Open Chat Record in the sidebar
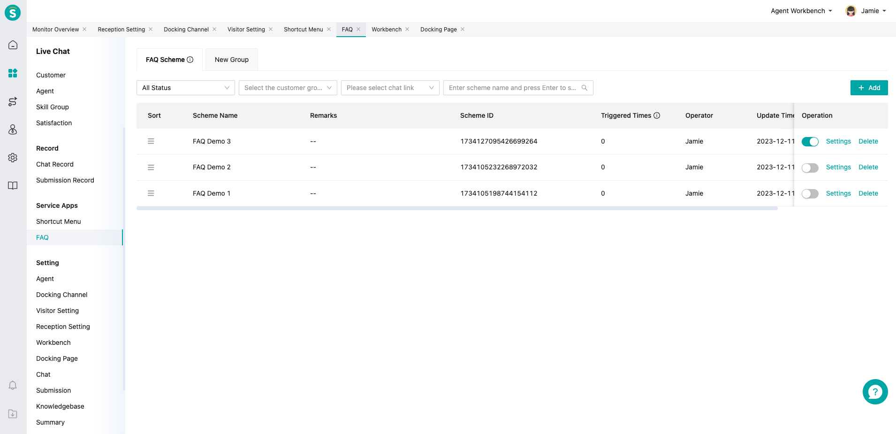Image resolution: width=896 pixels, height=434 pixels. coord(55,164)
